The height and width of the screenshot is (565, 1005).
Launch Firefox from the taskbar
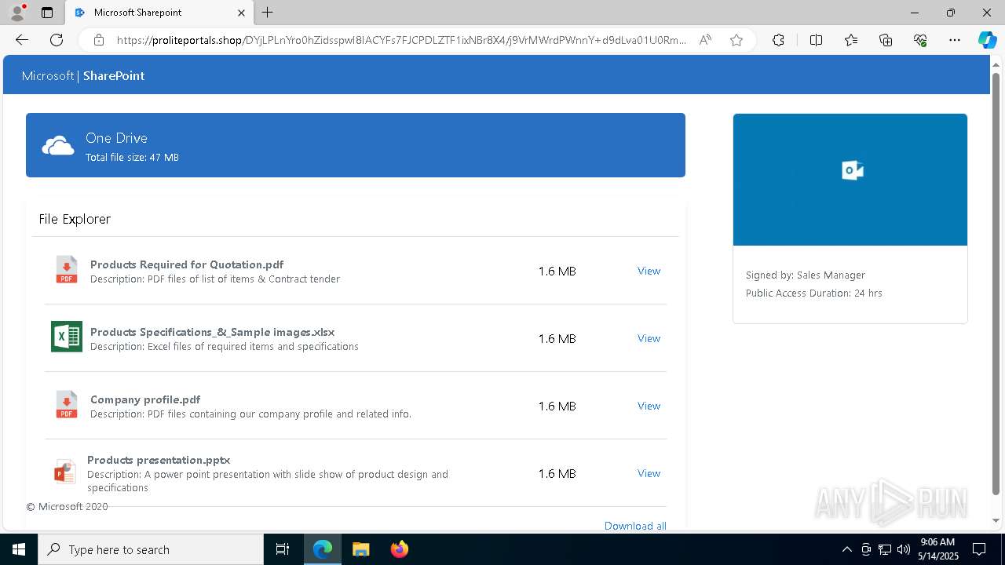point(399,549)
